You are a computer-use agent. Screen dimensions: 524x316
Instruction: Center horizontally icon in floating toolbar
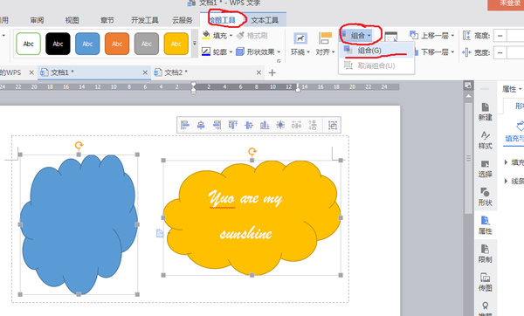pos(201,125)
